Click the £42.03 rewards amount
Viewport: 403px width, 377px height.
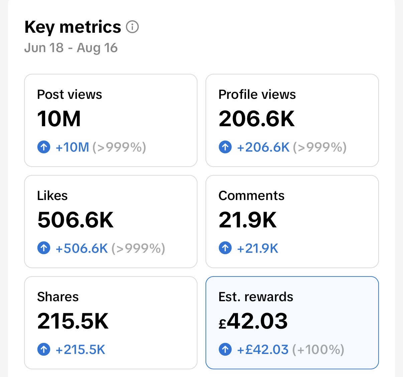[x=253, y=321]
